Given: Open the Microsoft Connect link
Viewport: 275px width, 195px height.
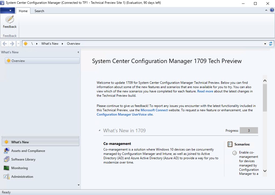Looking at the screenshot, I should coord(154,110).
